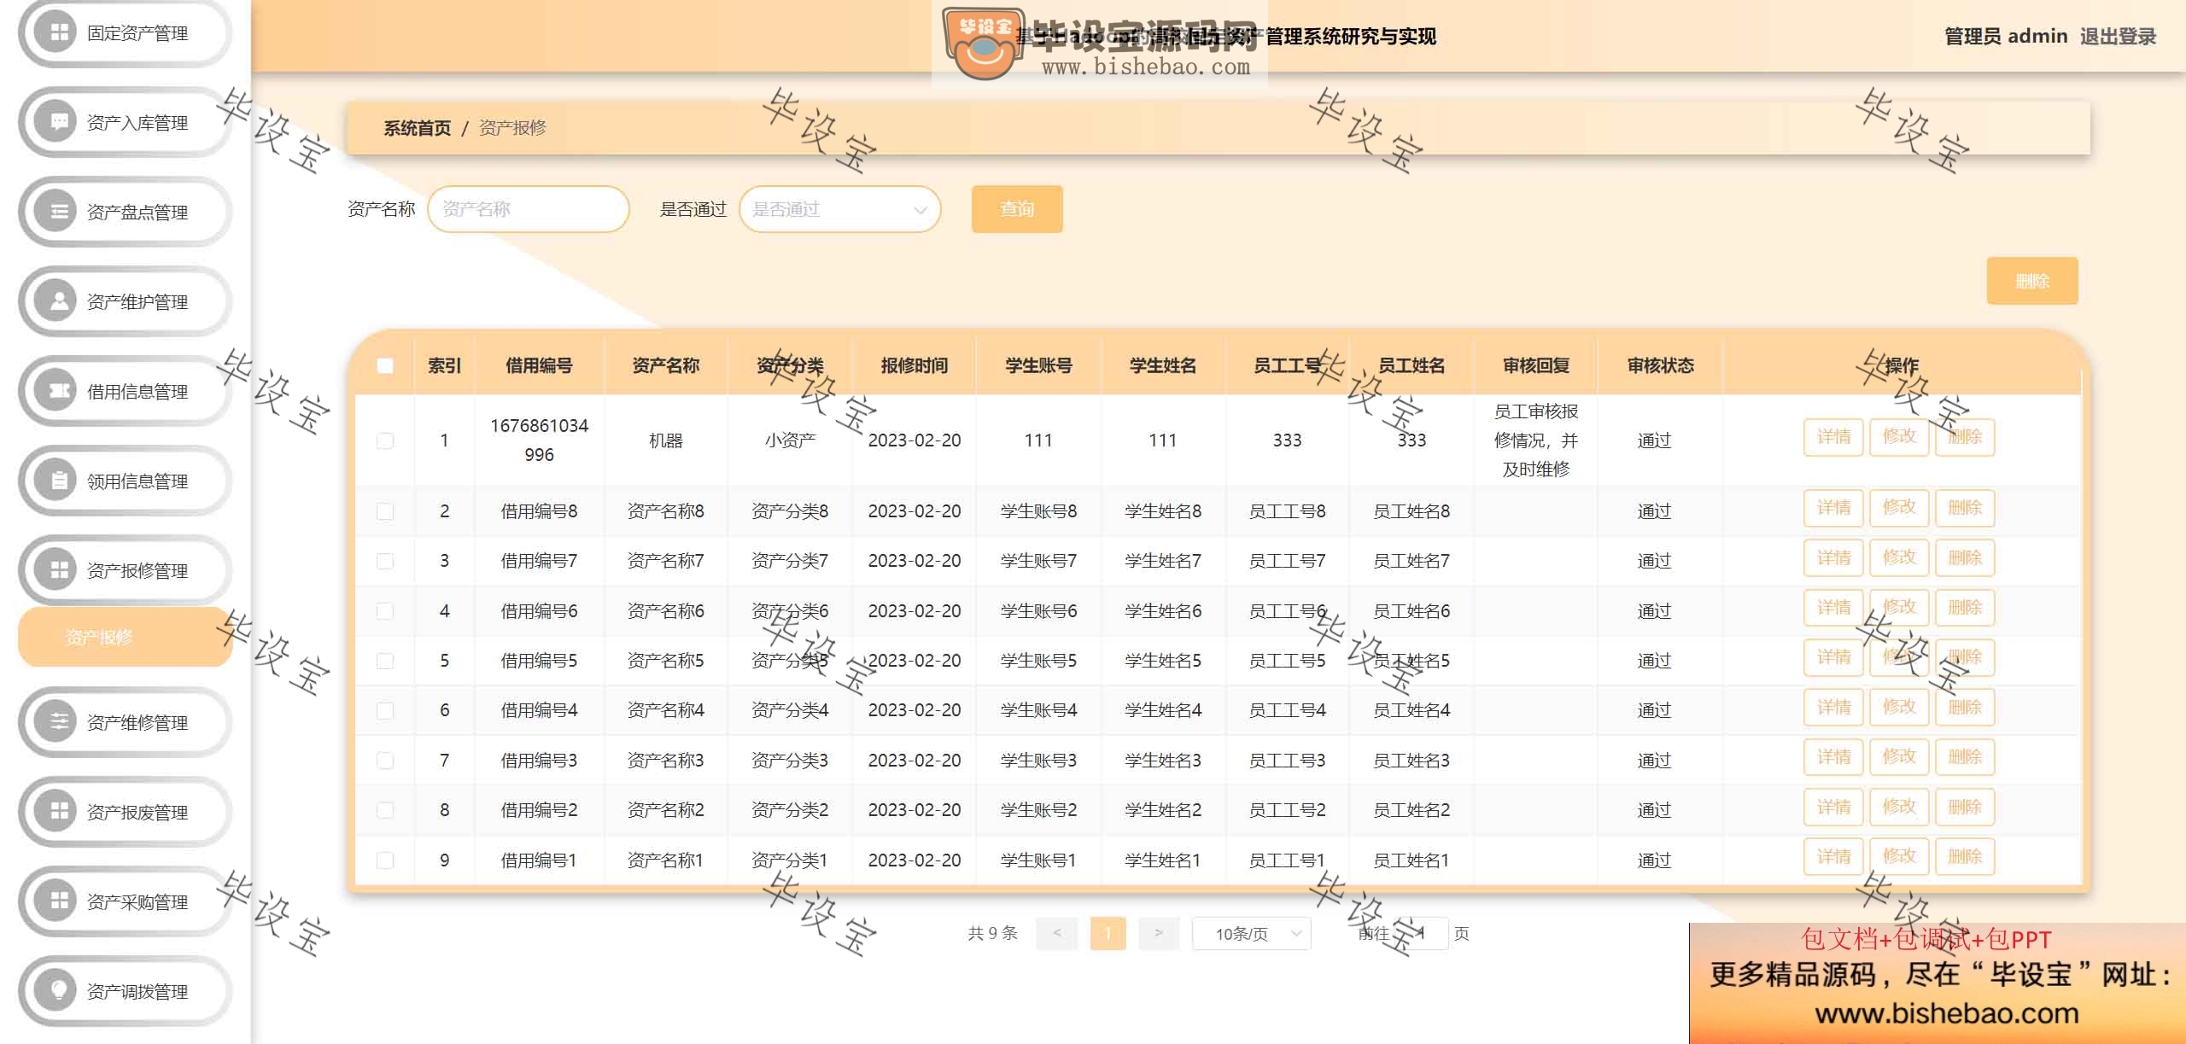The width and height of the screenshot is (2186, 1044).
Task: Click 修改 for the 借用编号1 row
Action: point(1899,856)
